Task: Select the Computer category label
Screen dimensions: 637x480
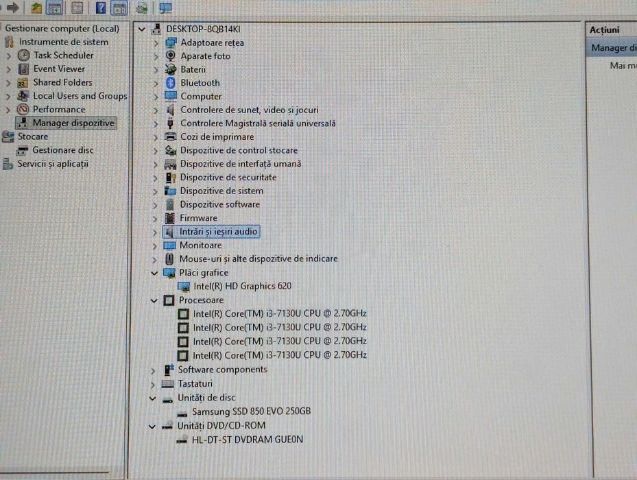Action: pyautogui.click(x=201, y=96)
